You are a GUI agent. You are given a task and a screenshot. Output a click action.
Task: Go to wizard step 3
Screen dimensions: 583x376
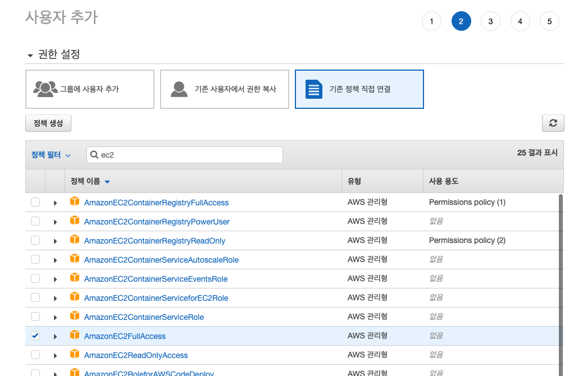490,21
